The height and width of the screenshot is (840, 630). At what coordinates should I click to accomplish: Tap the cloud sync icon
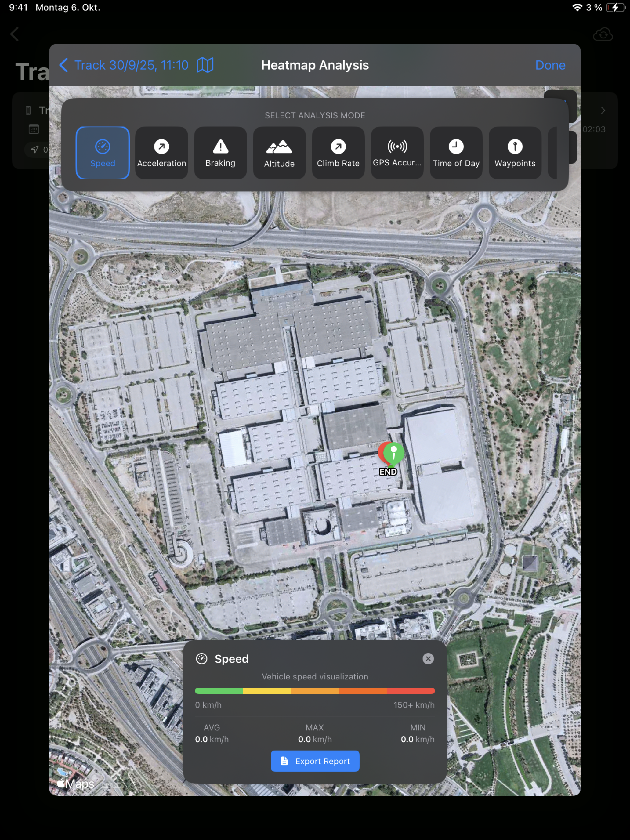[603, 34]
